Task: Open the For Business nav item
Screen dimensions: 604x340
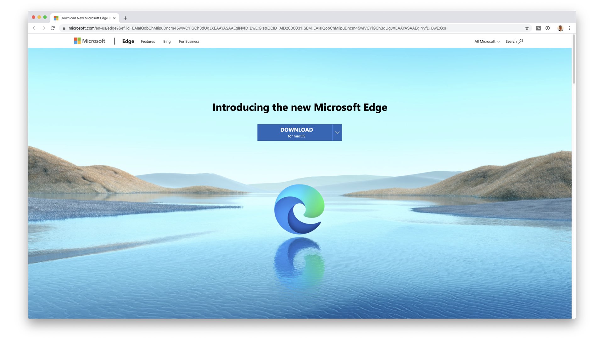Action: tap(189, 41)
